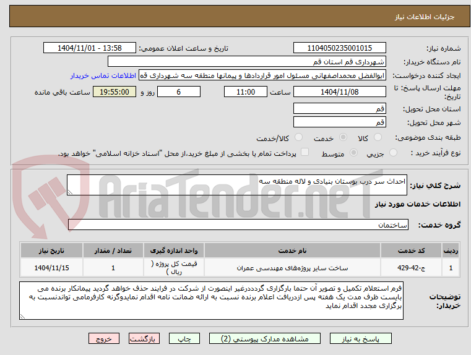471x355 pixels.
Task: Click the خروج exit button
Action: [104, 338]
